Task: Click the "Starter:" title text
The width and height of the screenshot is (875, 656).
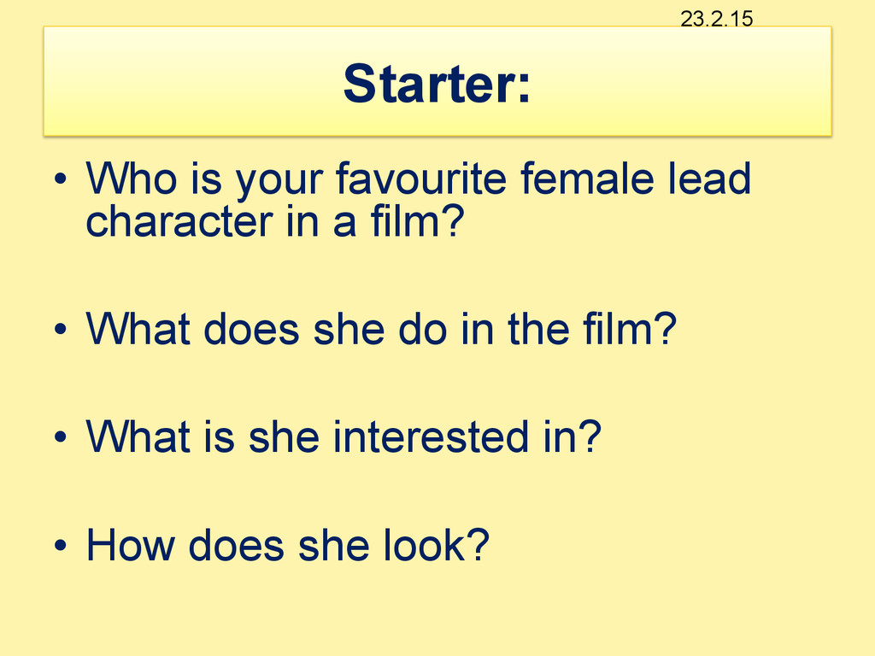Action: pos(437,84)
